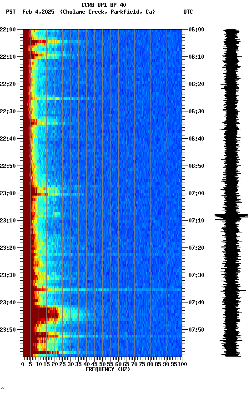Click the 23:40 PST time label

coord(8,303)
